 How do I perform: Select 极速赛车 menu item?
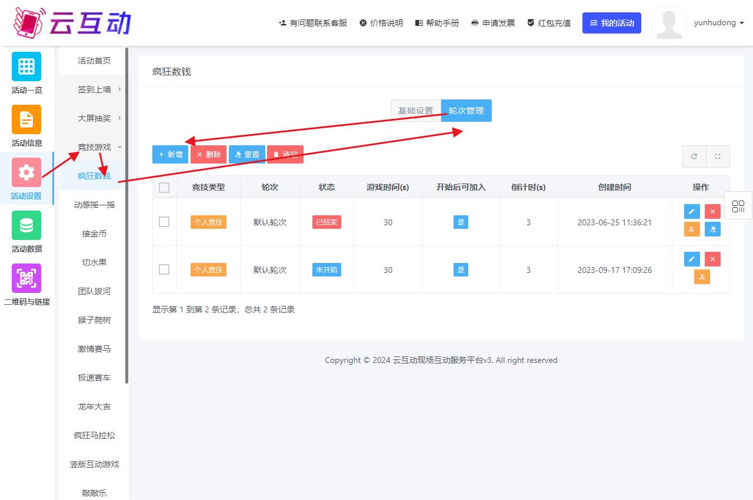[94, 378]
